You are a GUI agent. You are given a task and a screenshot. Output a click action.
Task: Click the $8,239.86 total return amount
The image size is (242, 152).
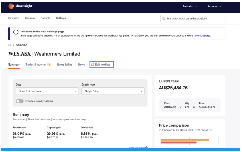[19, 137]
